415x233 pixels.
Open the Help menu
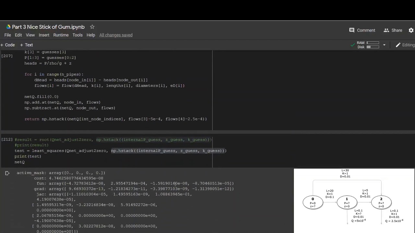coord(91,35)
